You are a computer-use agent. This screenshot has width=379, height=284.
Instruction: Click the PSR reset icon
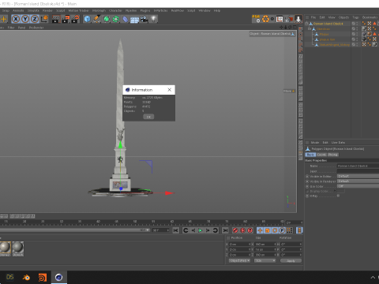[256, 19]
